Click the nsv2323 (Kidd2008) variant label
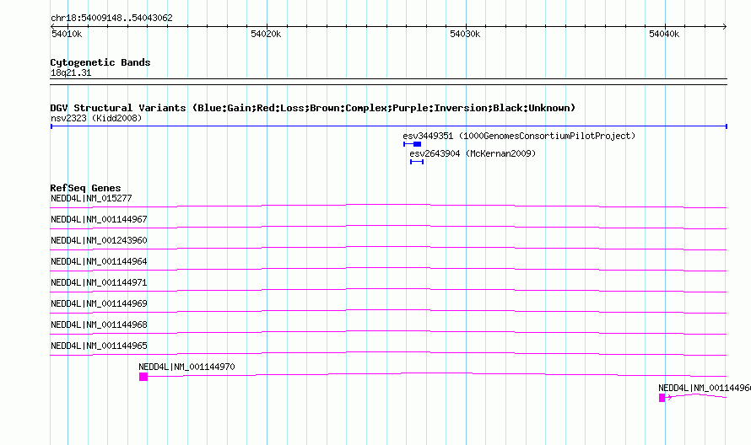The image size is (751, 445). [x=96, y=118]
